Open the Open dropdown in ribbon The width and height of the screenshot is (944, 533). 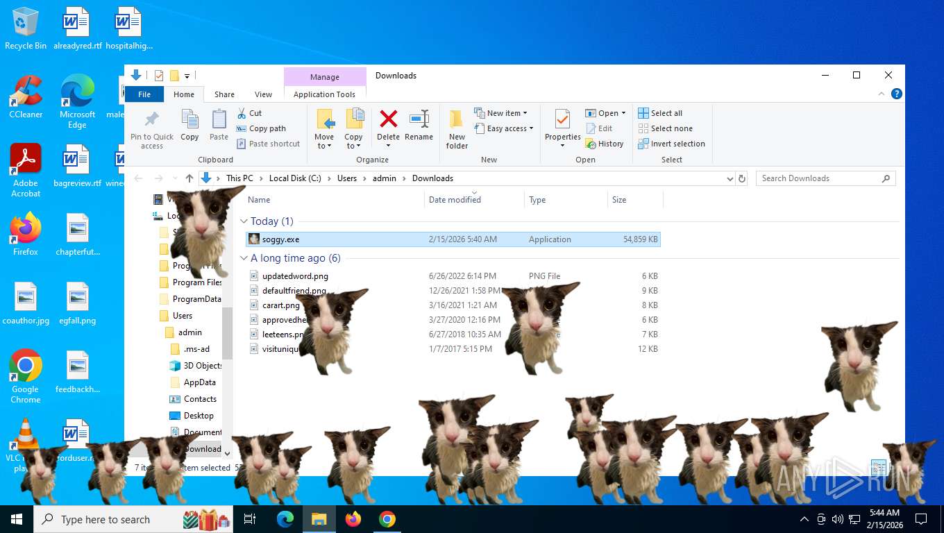[605, 113]
